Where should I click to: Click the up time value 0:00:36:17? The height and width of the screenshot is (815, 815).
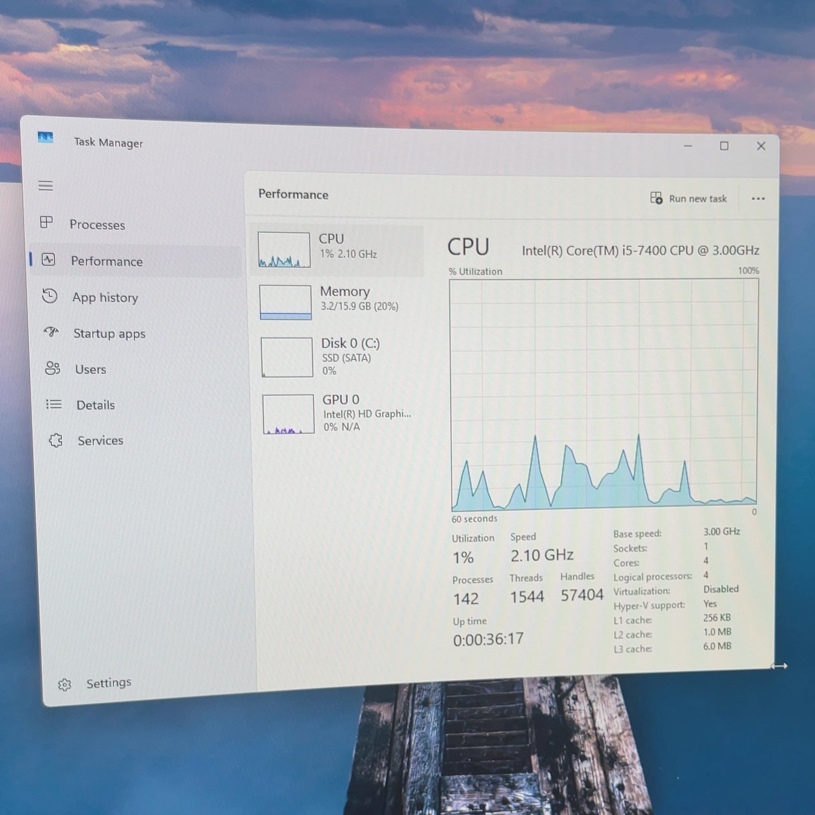[488, 639]
